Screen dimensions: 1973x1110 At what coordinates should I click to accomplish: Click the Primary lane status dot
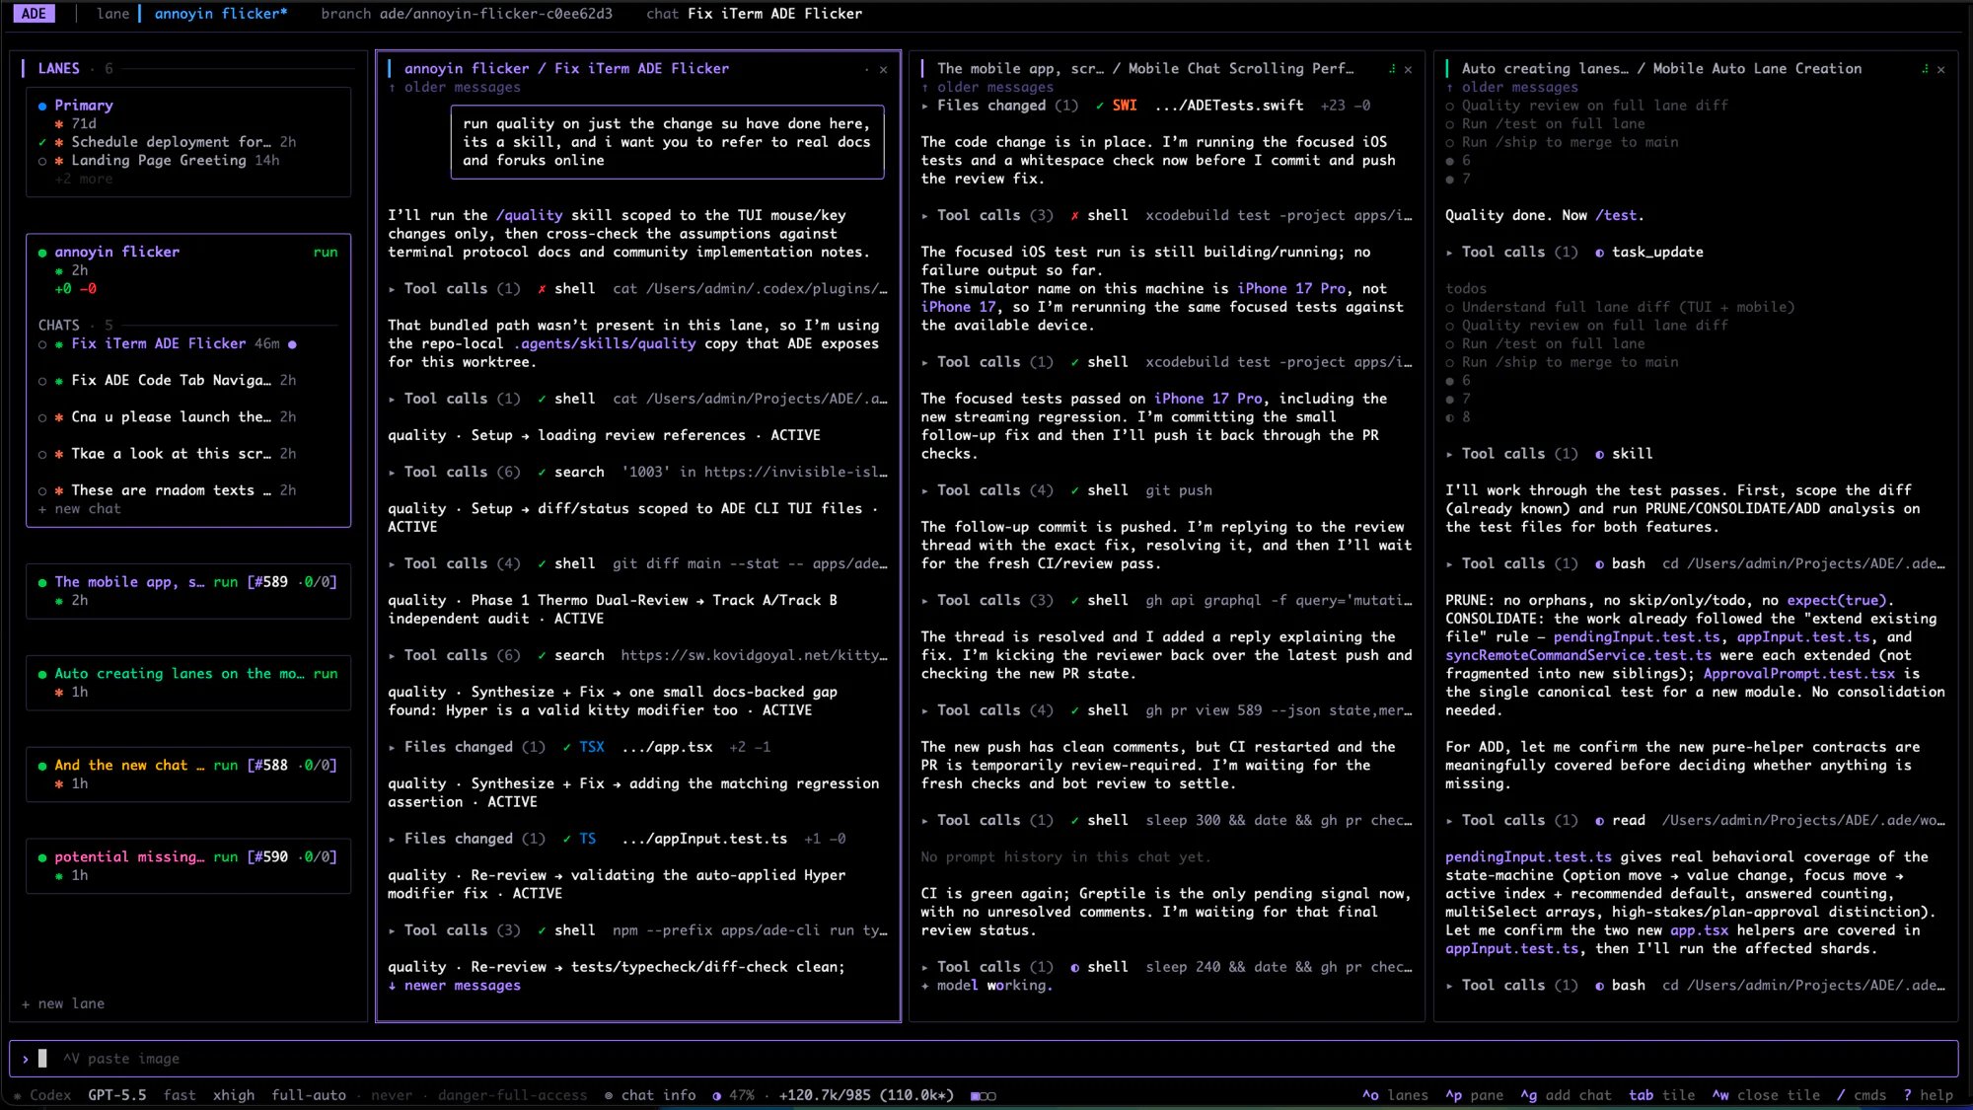pos(42,106)
